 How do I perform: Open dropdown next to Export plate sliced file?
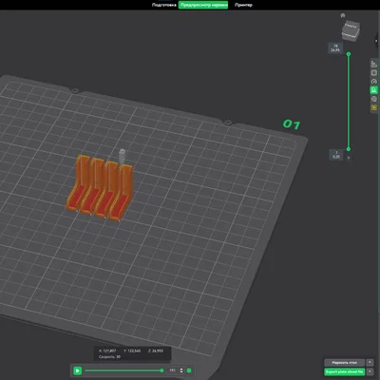pyautogui.click(x=370, y=371)
